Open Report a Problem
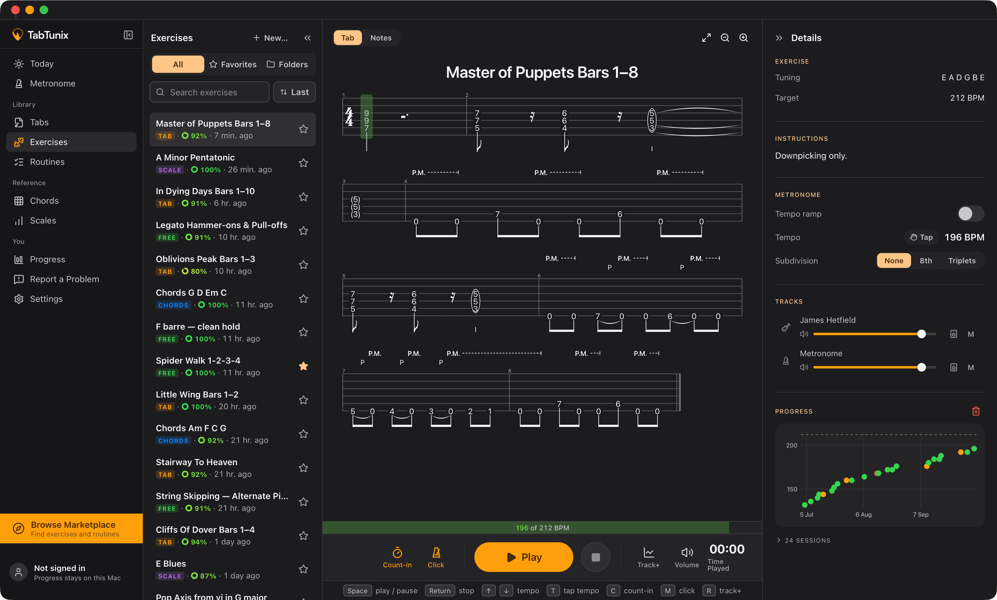Screen dimensions: 997x600 point(71,279)
